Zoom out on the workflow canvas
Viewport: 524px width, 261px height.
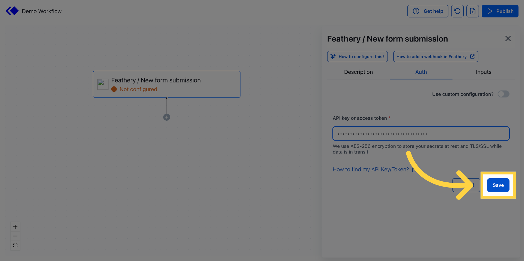[x=15, y=236]
